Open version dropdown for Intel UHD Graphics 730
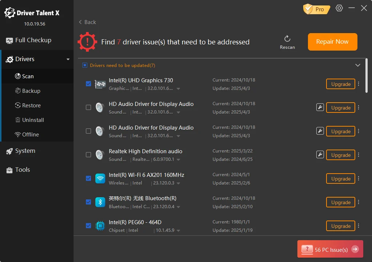This screenshot has height=262, width=372. (x=178, y=89)
